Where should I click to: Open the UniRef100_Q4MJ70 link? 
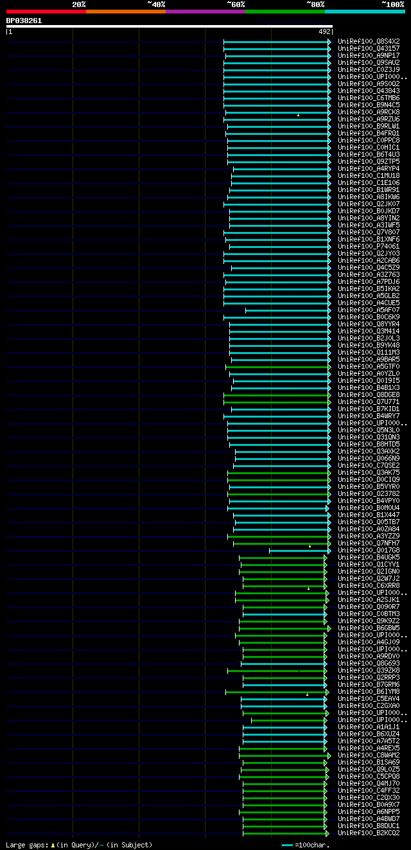coord(369,783)
